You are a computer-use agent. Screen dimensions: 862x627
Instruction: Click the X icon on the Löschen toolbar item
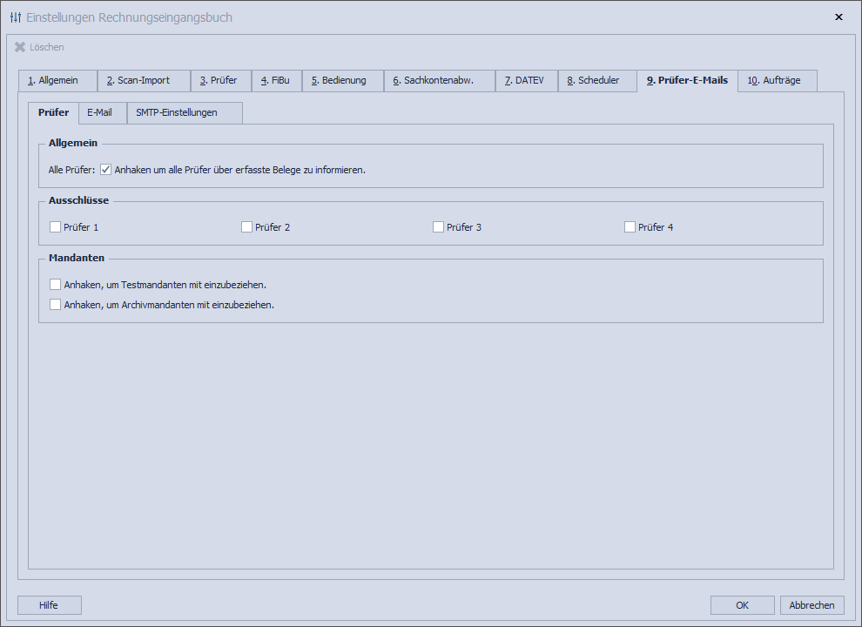point(18,47)
